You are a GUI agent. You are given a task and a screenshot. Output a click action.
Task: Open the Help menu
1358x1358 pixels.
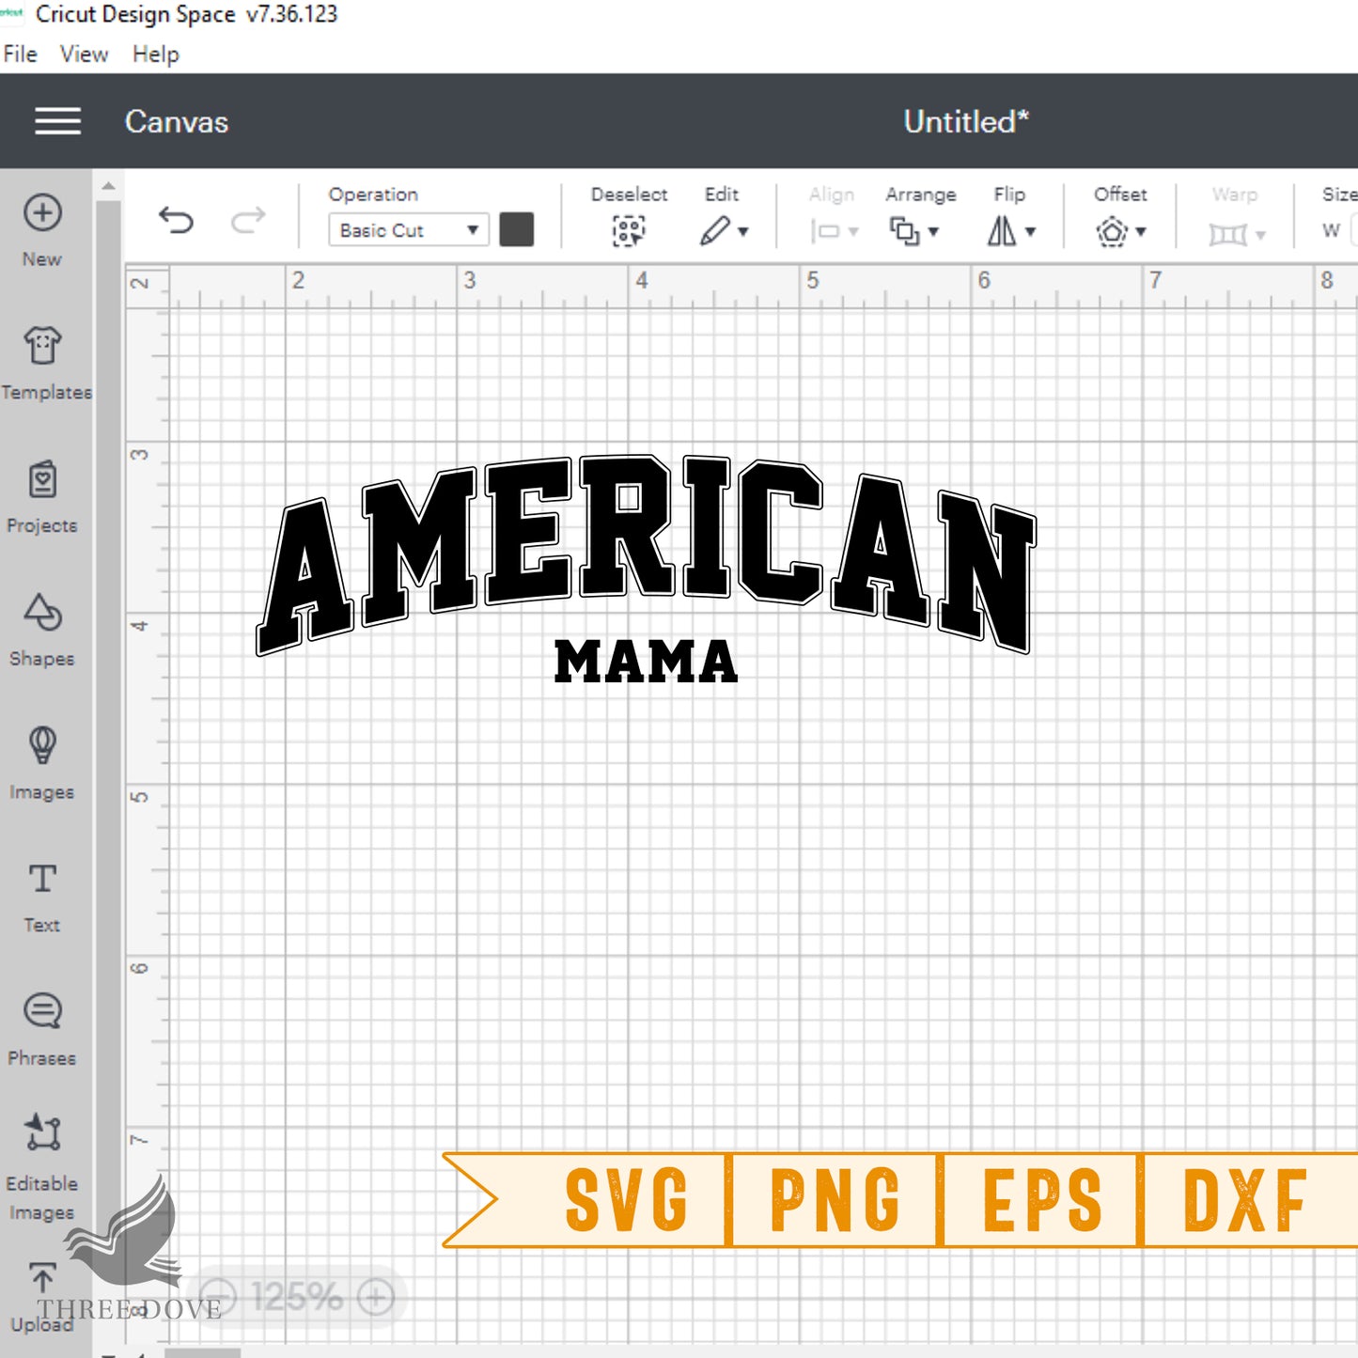point(155,55)
